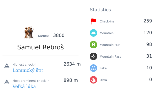
Task: Select the blue Lake waves icon
Action: (93, 68)
